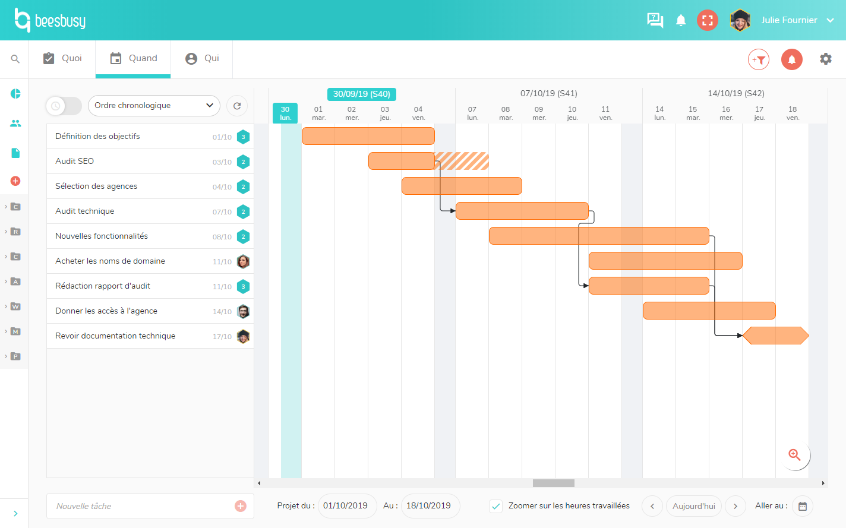Expand the Julie Fournier user menu

pos(830,20)
